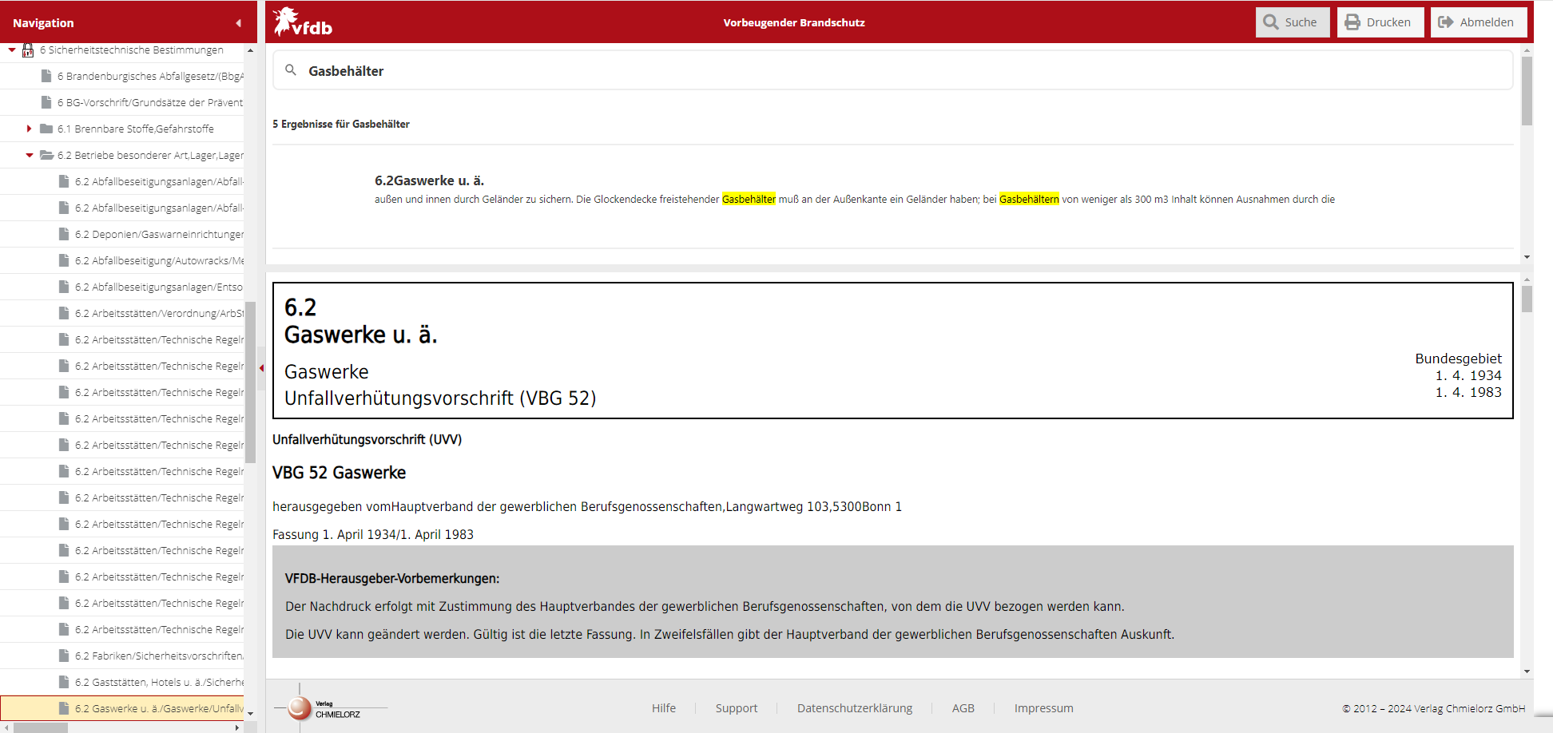This screenshot has width=1553, height=733.
Task: Open the Impressum link
Action: tap(1043, 707)
